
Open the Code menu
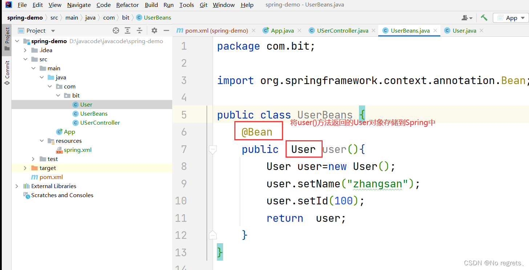click(104, 5)
